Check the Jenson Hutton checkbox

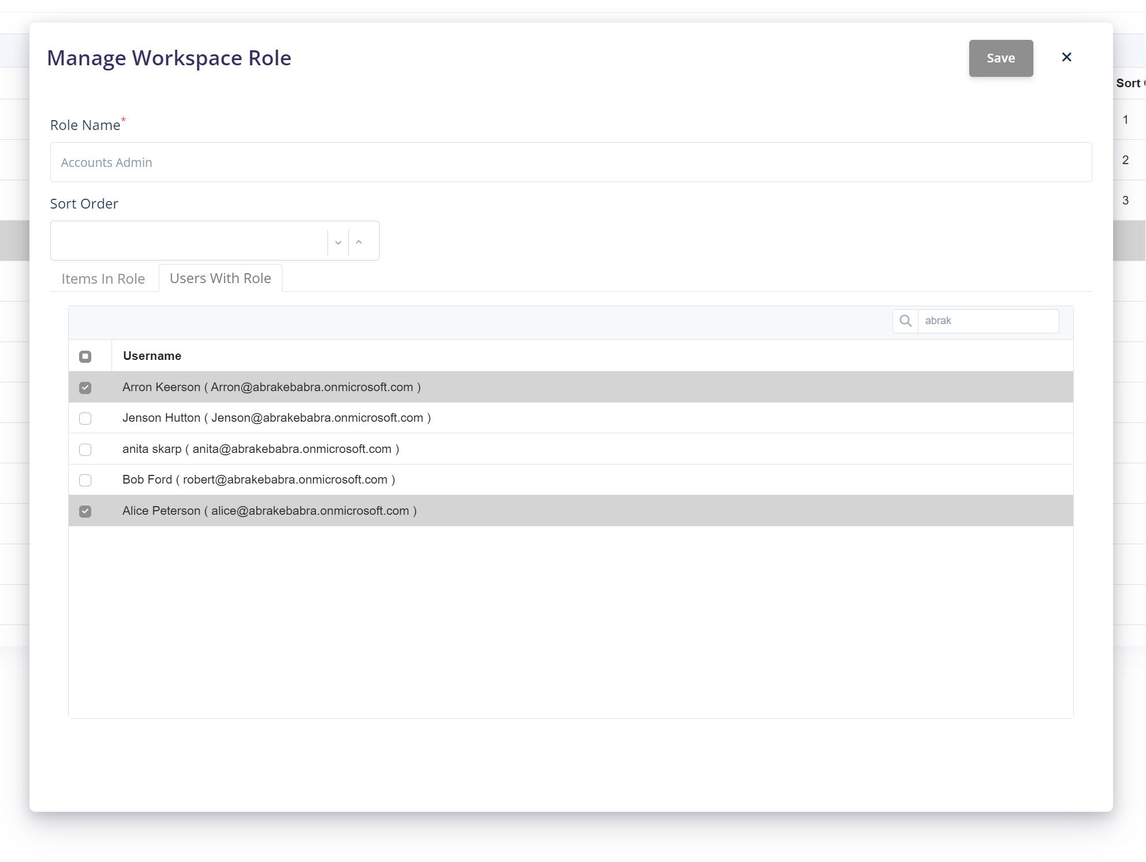click(x=85, y=418)
